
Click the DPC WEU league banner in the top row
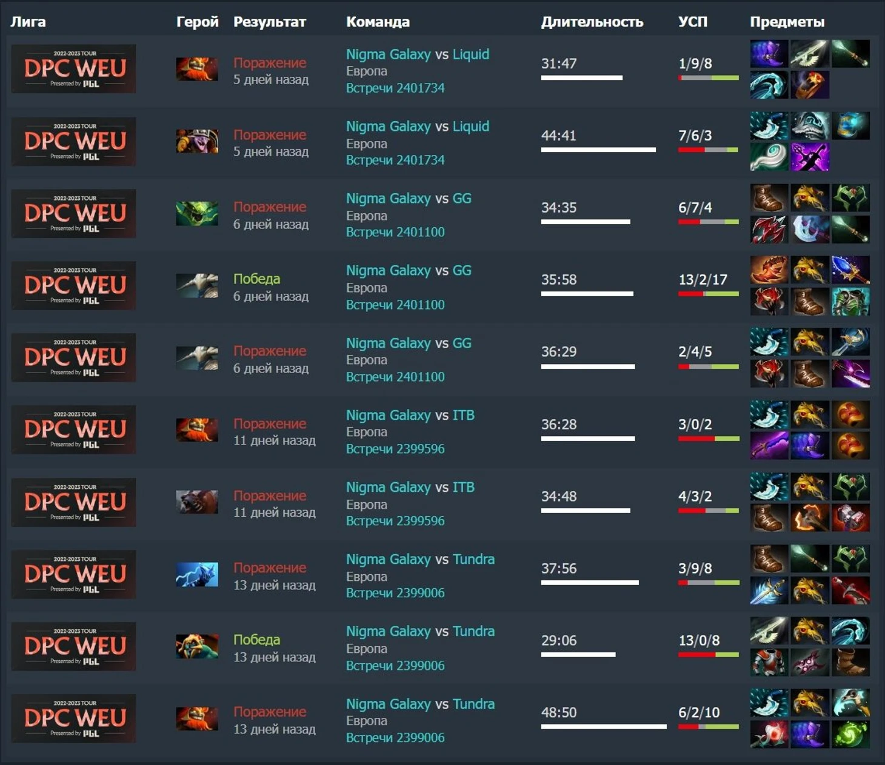point(73,68)
